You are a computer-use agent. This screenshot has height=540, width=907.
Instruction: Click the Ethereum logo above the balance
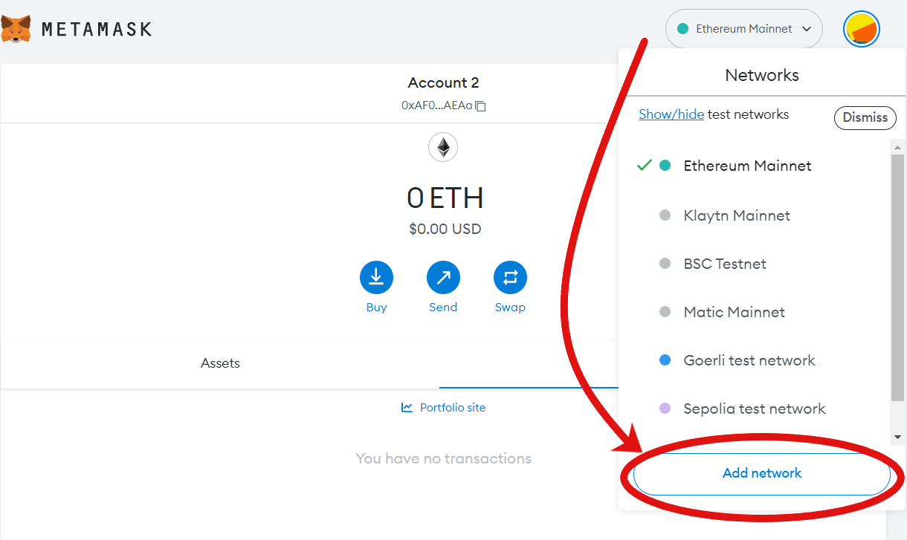tap(443, 147)
